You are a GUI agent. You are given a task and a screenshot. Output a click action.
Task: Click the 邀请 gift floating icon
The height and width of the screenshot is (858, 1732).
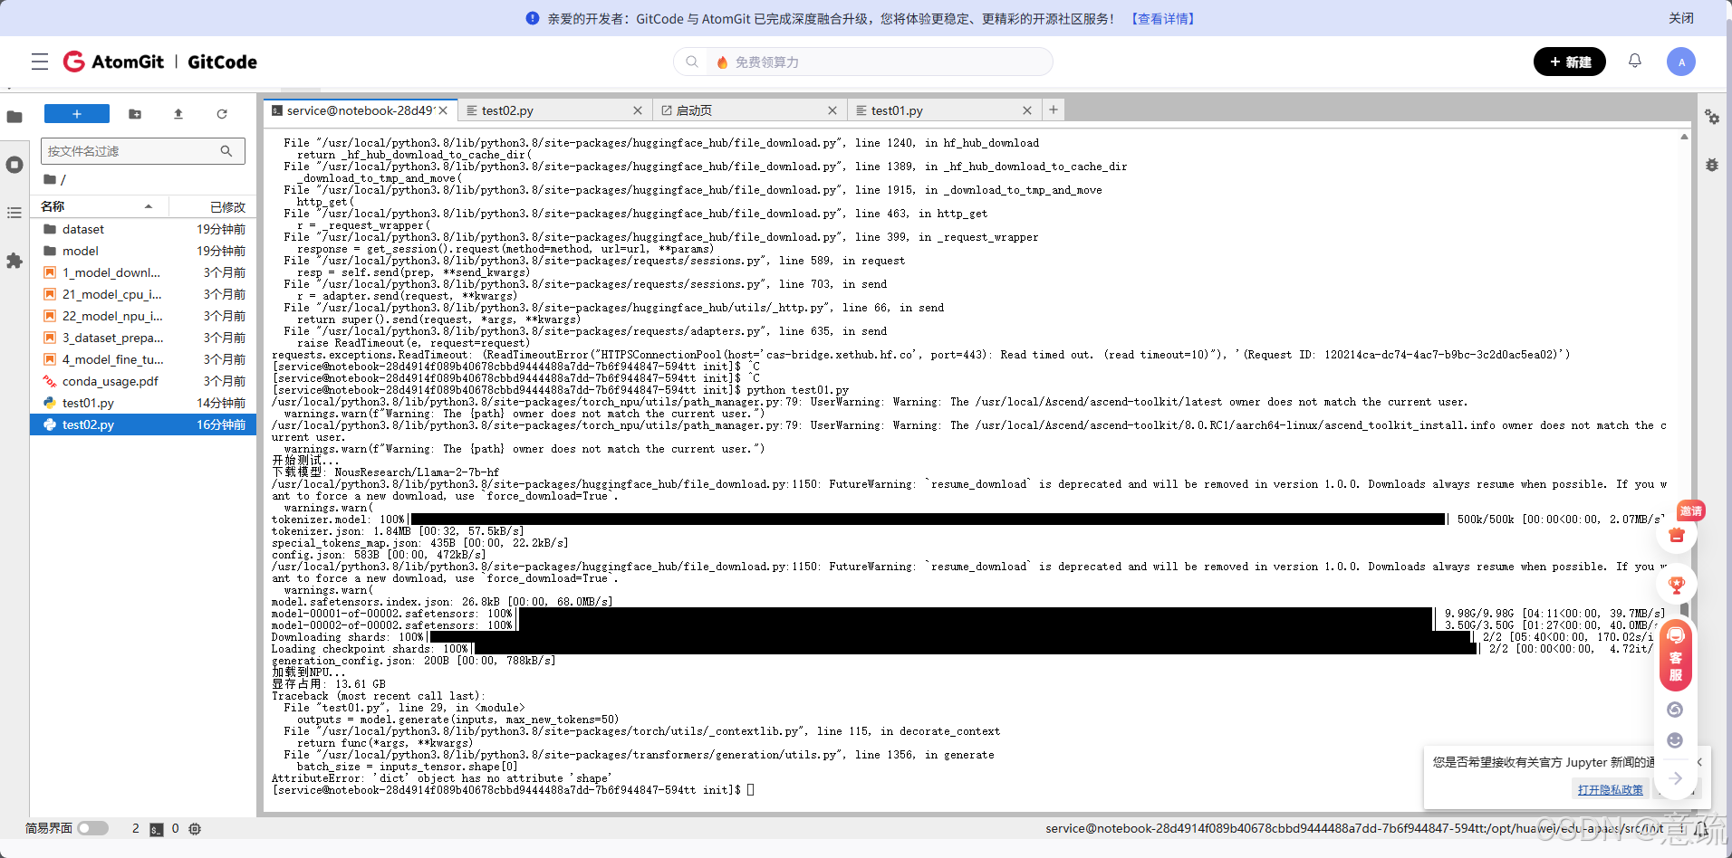click(x=1677, y=534)
